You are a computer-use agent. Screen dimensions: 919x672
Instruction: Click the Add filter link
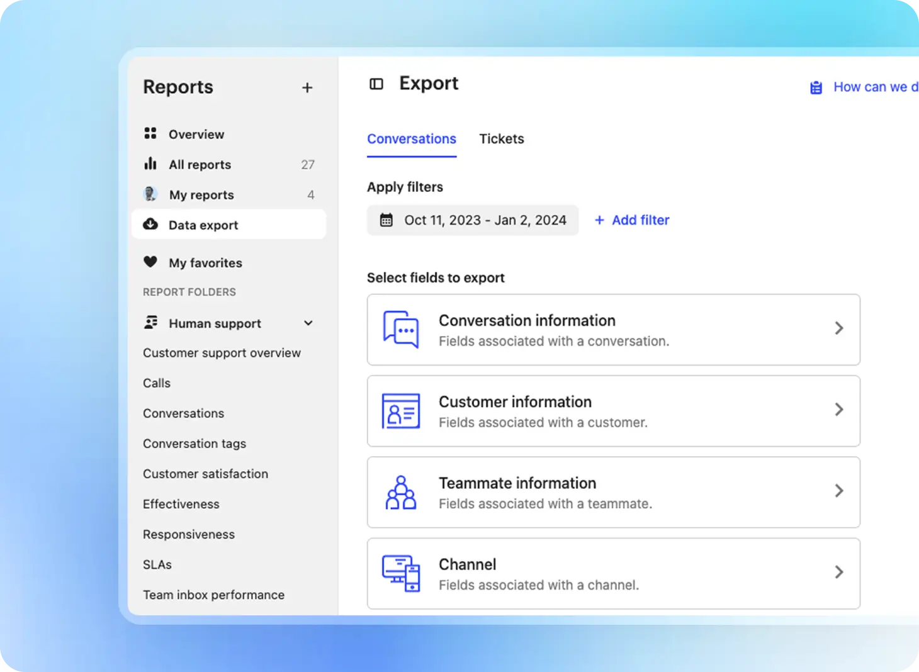tap(632, 220)
